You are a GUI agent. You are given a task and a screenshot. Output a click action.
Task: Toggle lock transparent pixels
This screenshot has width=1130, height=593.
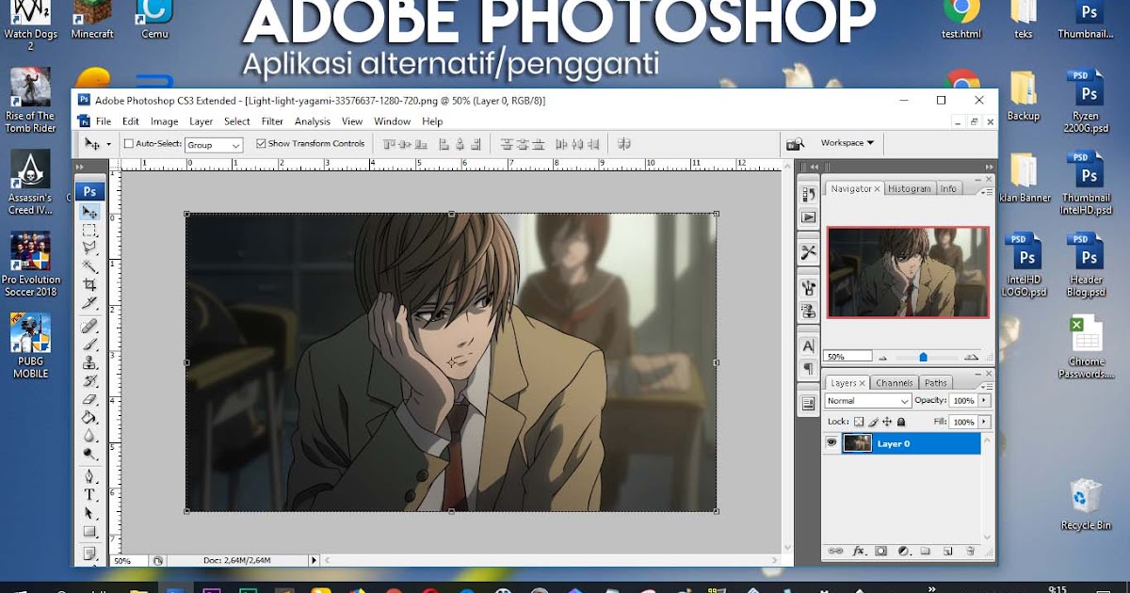tap(858, 423)
